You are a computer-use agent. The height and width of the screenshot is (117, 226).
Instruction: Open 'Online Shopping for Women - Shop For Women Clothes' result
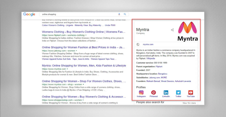[84, 81]
